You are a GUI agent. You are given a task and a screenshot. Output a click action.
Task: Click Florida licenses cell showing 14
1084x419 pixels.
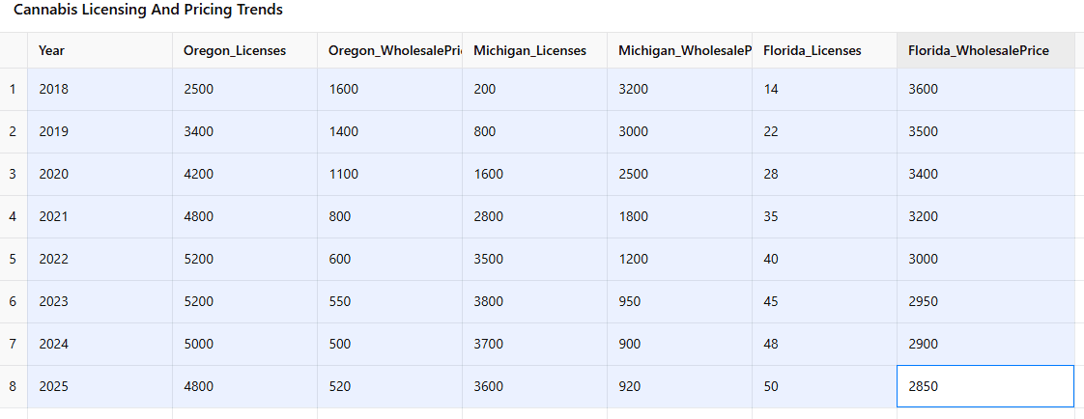[824, 89]
